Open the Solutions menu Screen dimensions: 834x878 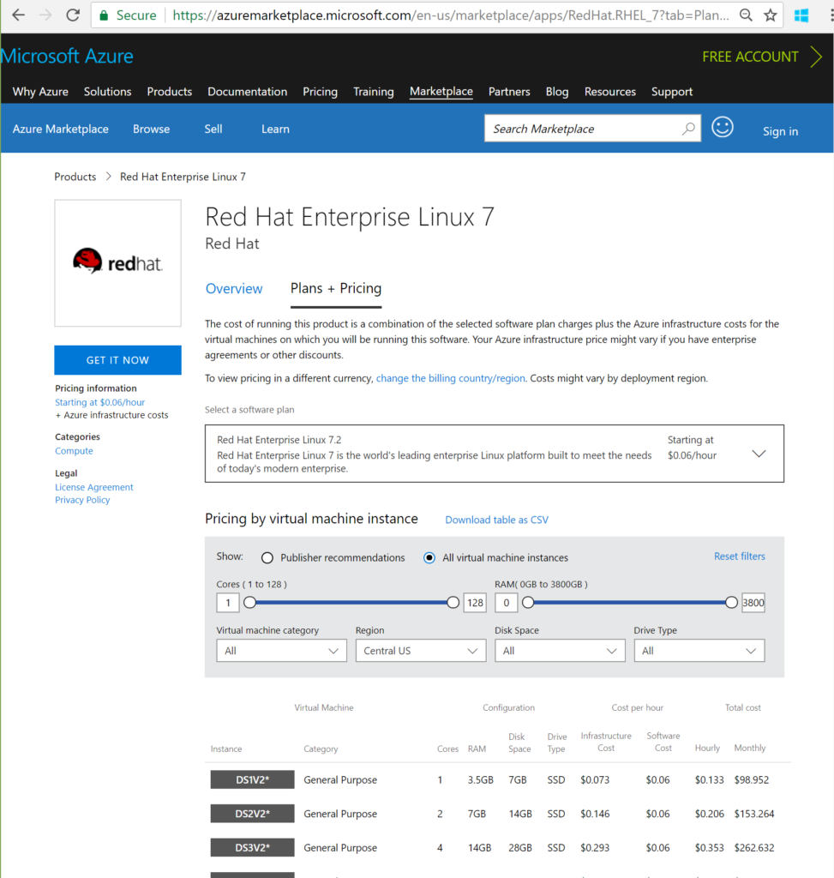(107, 92)
